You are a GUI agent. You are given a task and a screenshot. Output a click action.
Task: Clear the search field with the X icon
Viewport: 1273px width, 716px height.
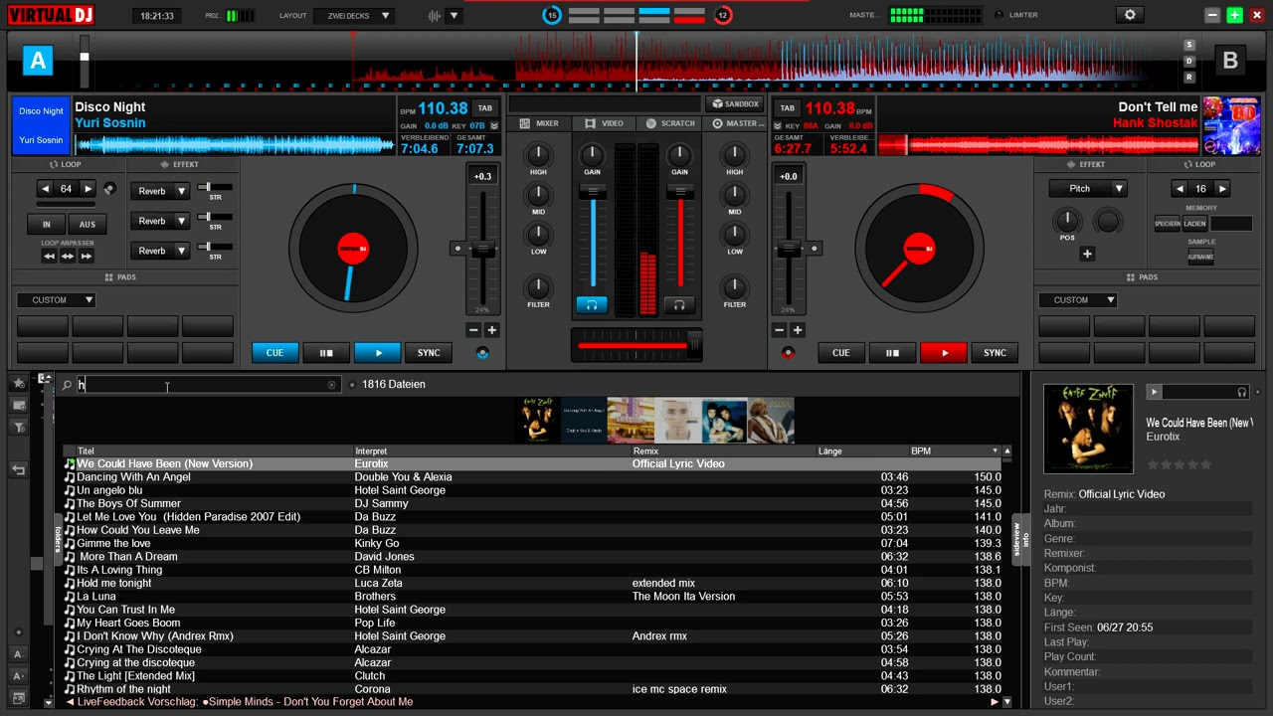click(x=331, y=385)
